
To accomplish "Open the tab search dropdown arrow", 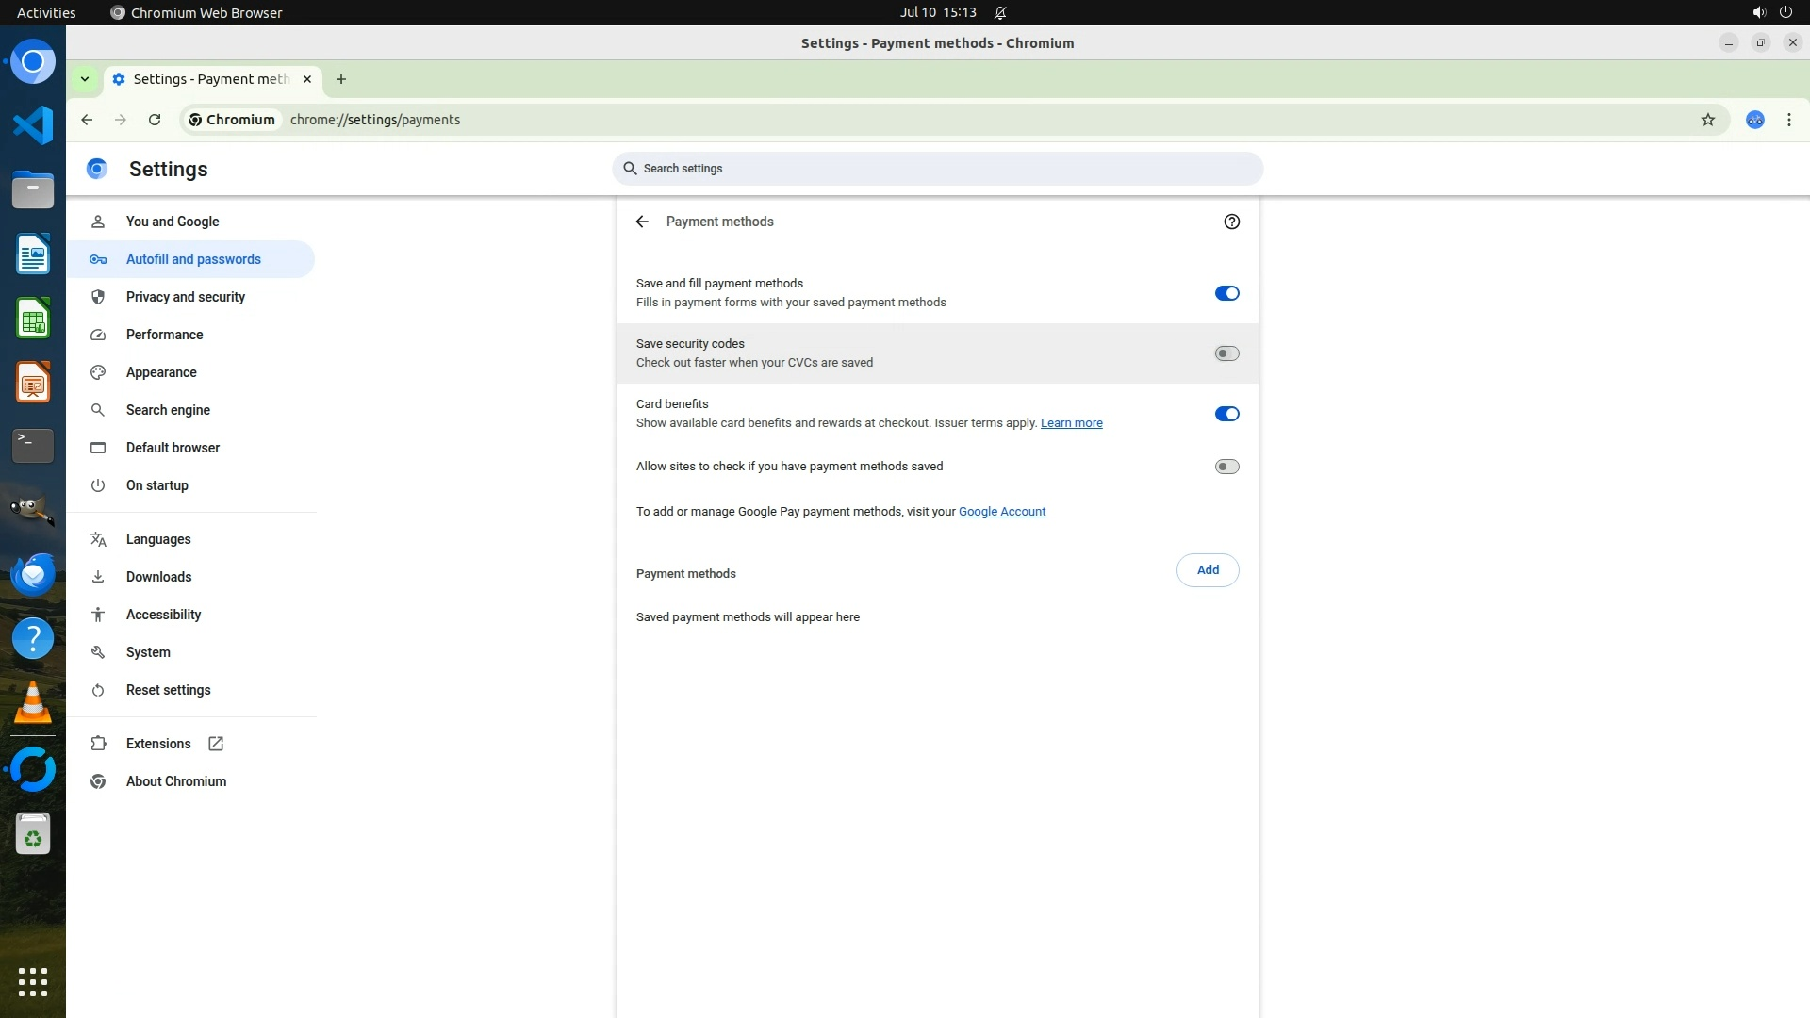I will [x=85, y=79].
